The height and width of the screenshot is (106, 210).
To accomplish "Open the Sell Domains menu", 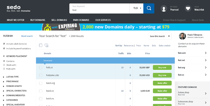I will pos(59,20).
